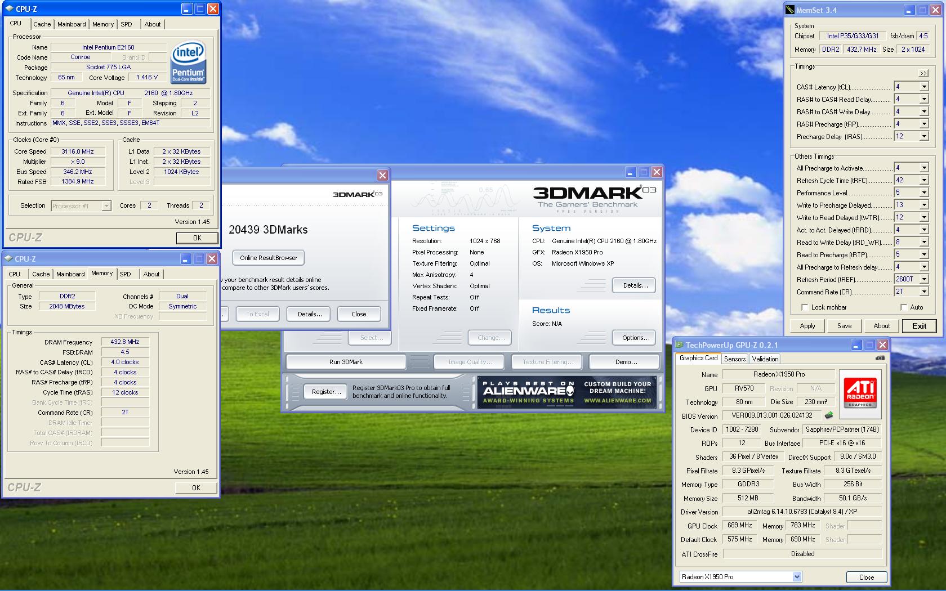Open Performance Level dropdown in MemSet
Screen dimensions: 946x591
(x=924, y=192)
